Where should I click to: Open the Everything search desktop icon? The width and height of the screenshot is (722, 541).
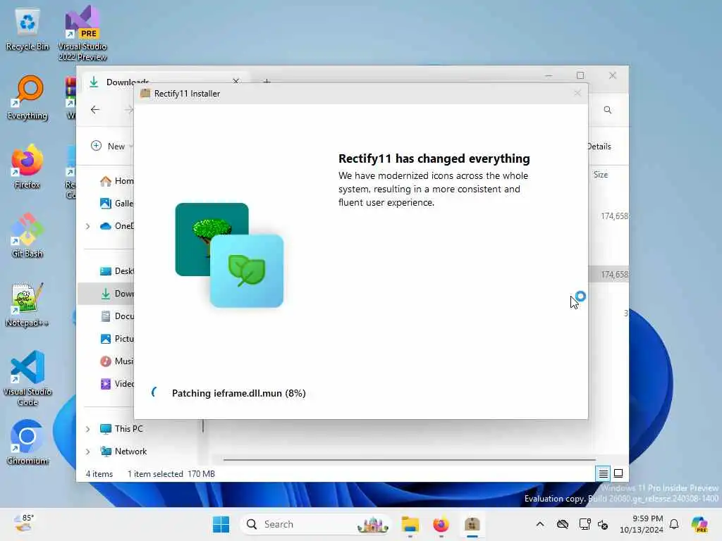tap(27, 97)
